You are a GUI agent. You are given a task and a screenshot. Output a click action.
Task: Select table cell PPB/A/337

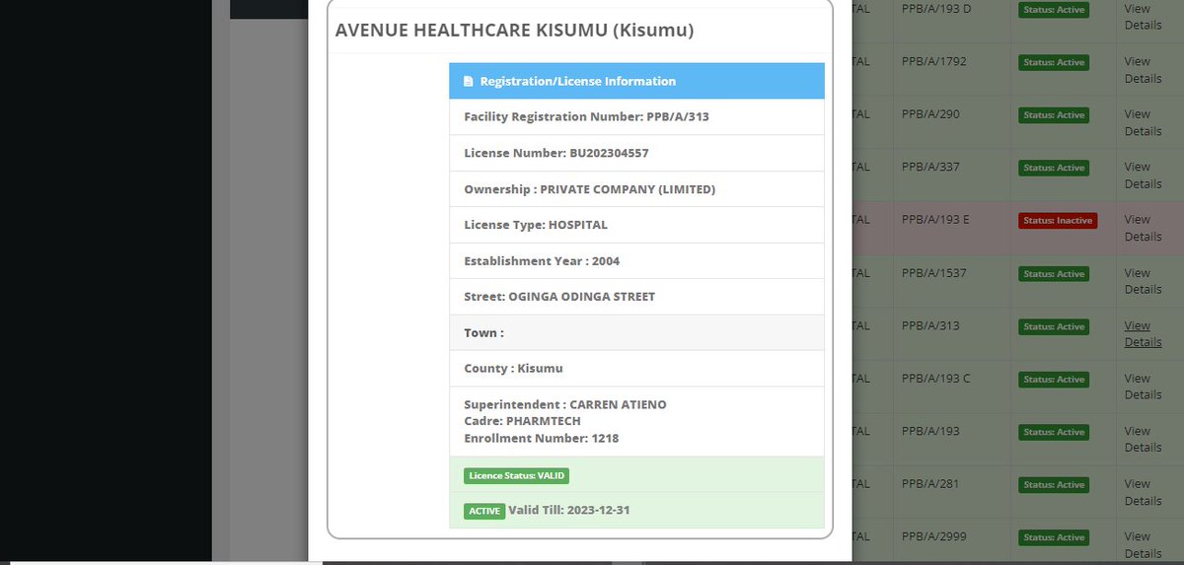pos(930,168)
